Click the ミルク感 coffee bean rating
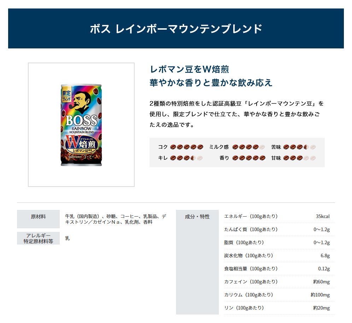Image resolution: width=352 pixels, height=323 pixels. [x=248, y=147]
